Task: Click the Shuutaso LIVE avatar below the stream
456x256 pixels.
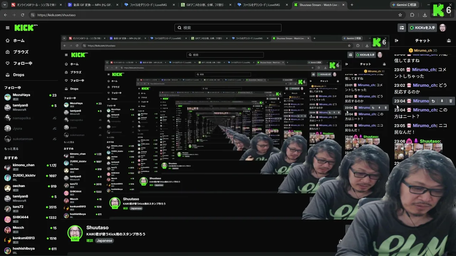Action: coord(75,233)
